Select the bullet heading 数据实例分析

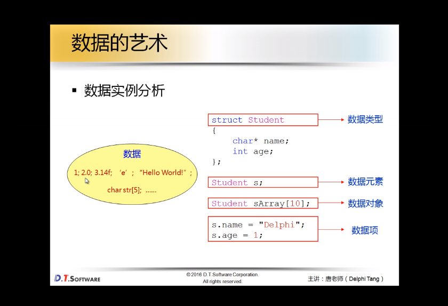coord(124,91)
